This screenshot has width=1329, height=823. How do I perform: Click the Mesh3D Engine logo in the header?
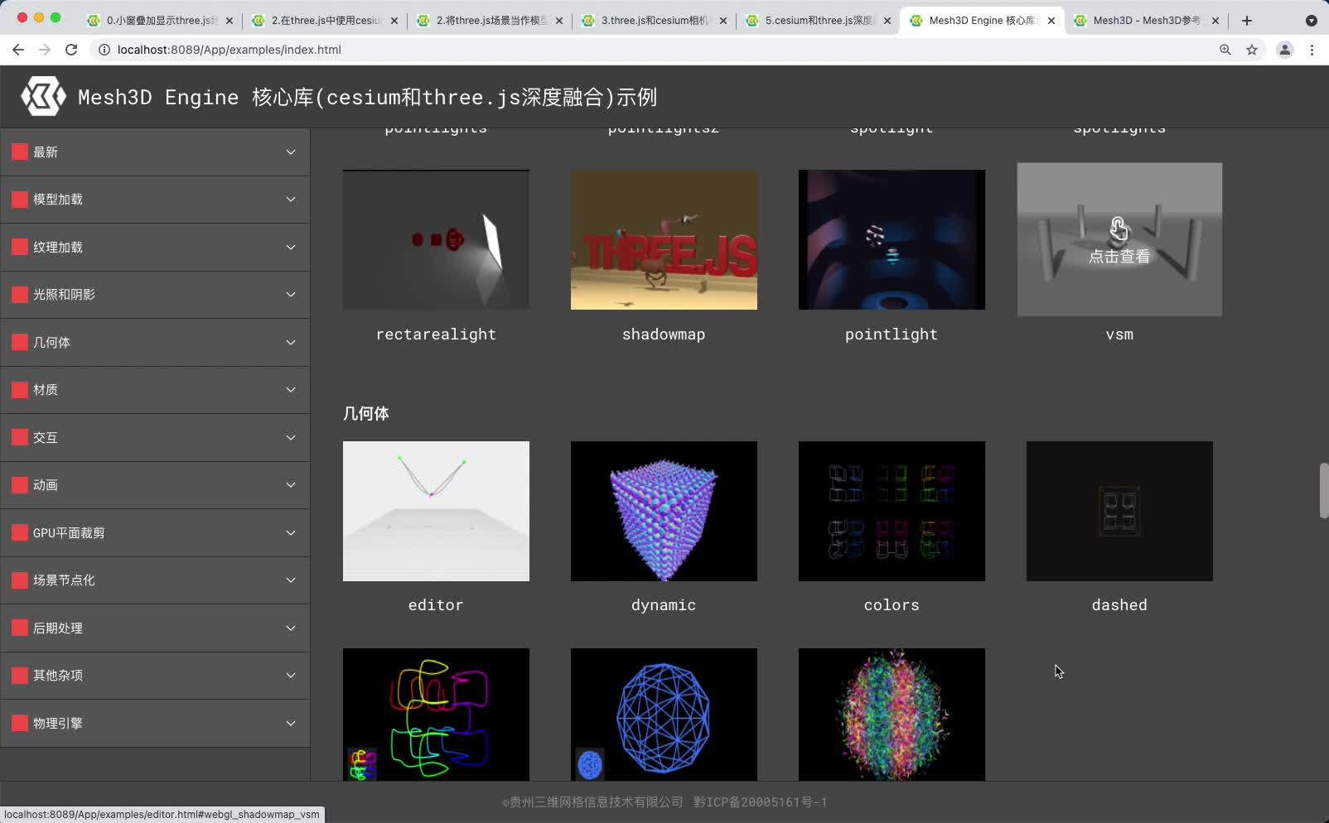[x=42, y=95]
